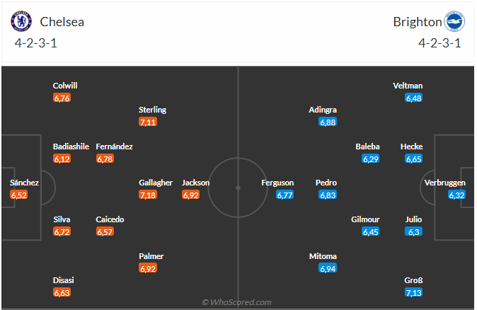The height and width of the screenshot is (310, 477).
Task: Click the Chelsea club crest icon
Action: click(22, 21)
